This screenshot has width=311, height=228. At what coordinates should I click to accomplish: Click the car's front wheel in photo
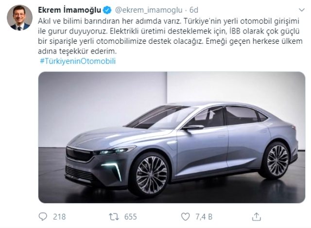pos(151,175)
